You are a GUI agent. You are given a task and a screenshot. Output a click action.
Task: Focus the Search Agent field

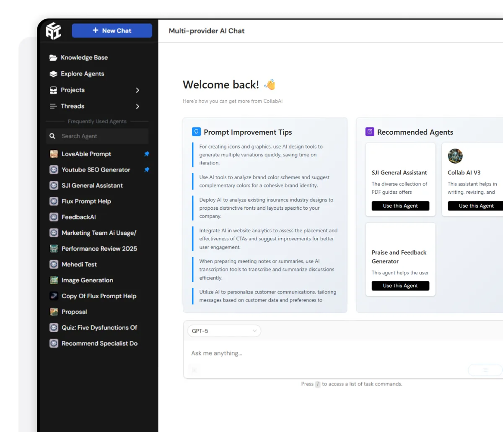pos(97,136)
